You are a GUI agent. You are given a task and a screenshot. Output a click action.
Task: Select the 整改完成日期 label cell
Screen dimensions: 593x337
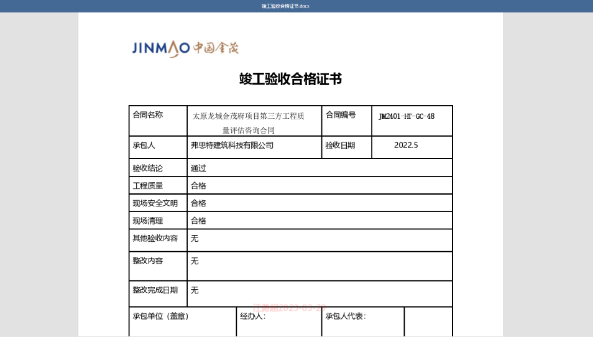155,290
